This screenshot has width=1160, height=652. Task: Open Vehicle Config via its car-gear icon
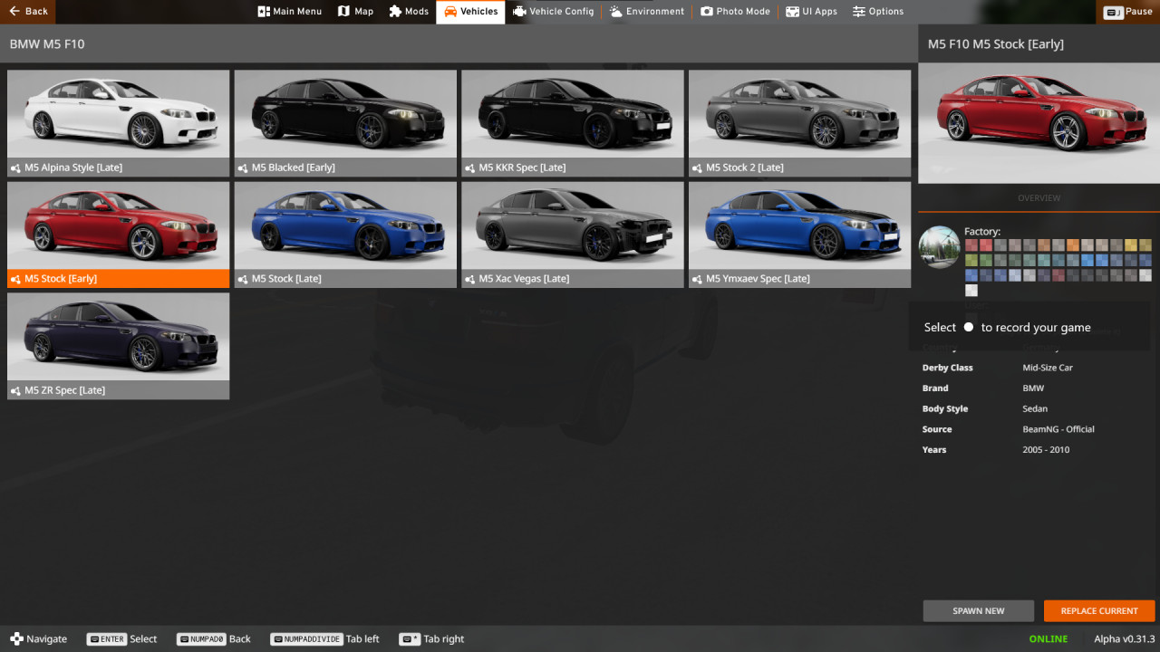519,11
